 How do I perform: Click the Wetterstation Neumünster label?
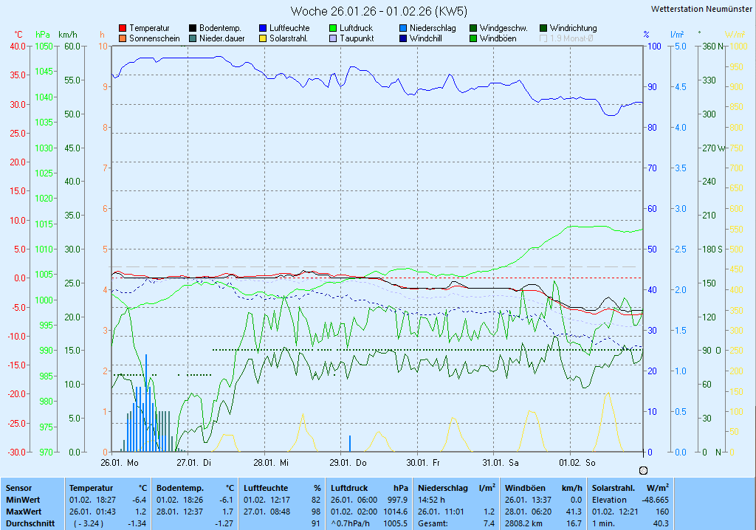tap(701, 9)
